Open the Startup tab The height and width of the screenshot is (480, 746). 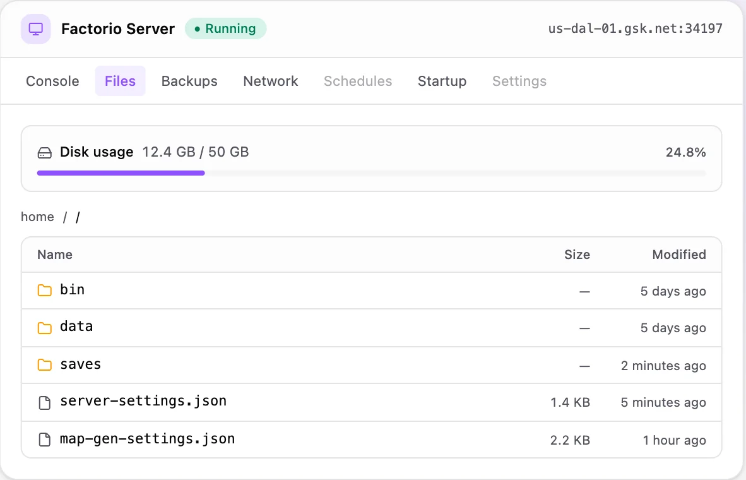[x=442, y=81]
